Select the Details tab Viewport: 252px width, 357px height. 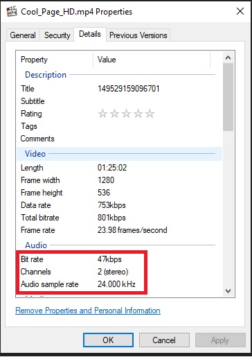90,34
